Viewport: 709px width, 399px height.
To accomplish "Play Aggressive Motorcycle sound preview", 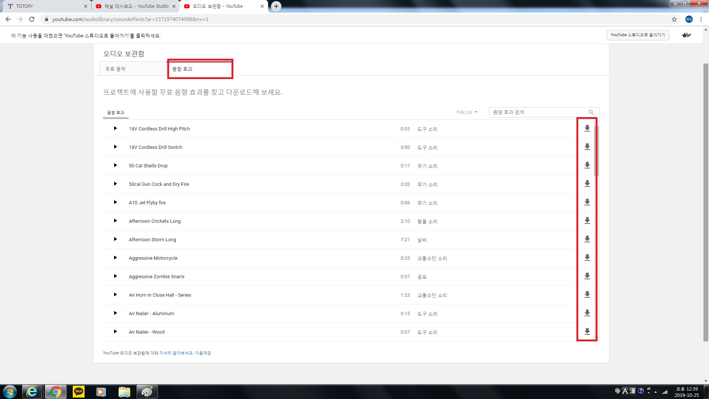I will (115, 258).
